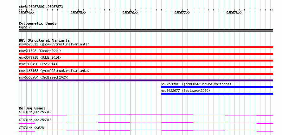Viewport: 282px width, 135px height.
Task: Click the Cytogenetic Bands track heading
Action: (x=38, y=23)
